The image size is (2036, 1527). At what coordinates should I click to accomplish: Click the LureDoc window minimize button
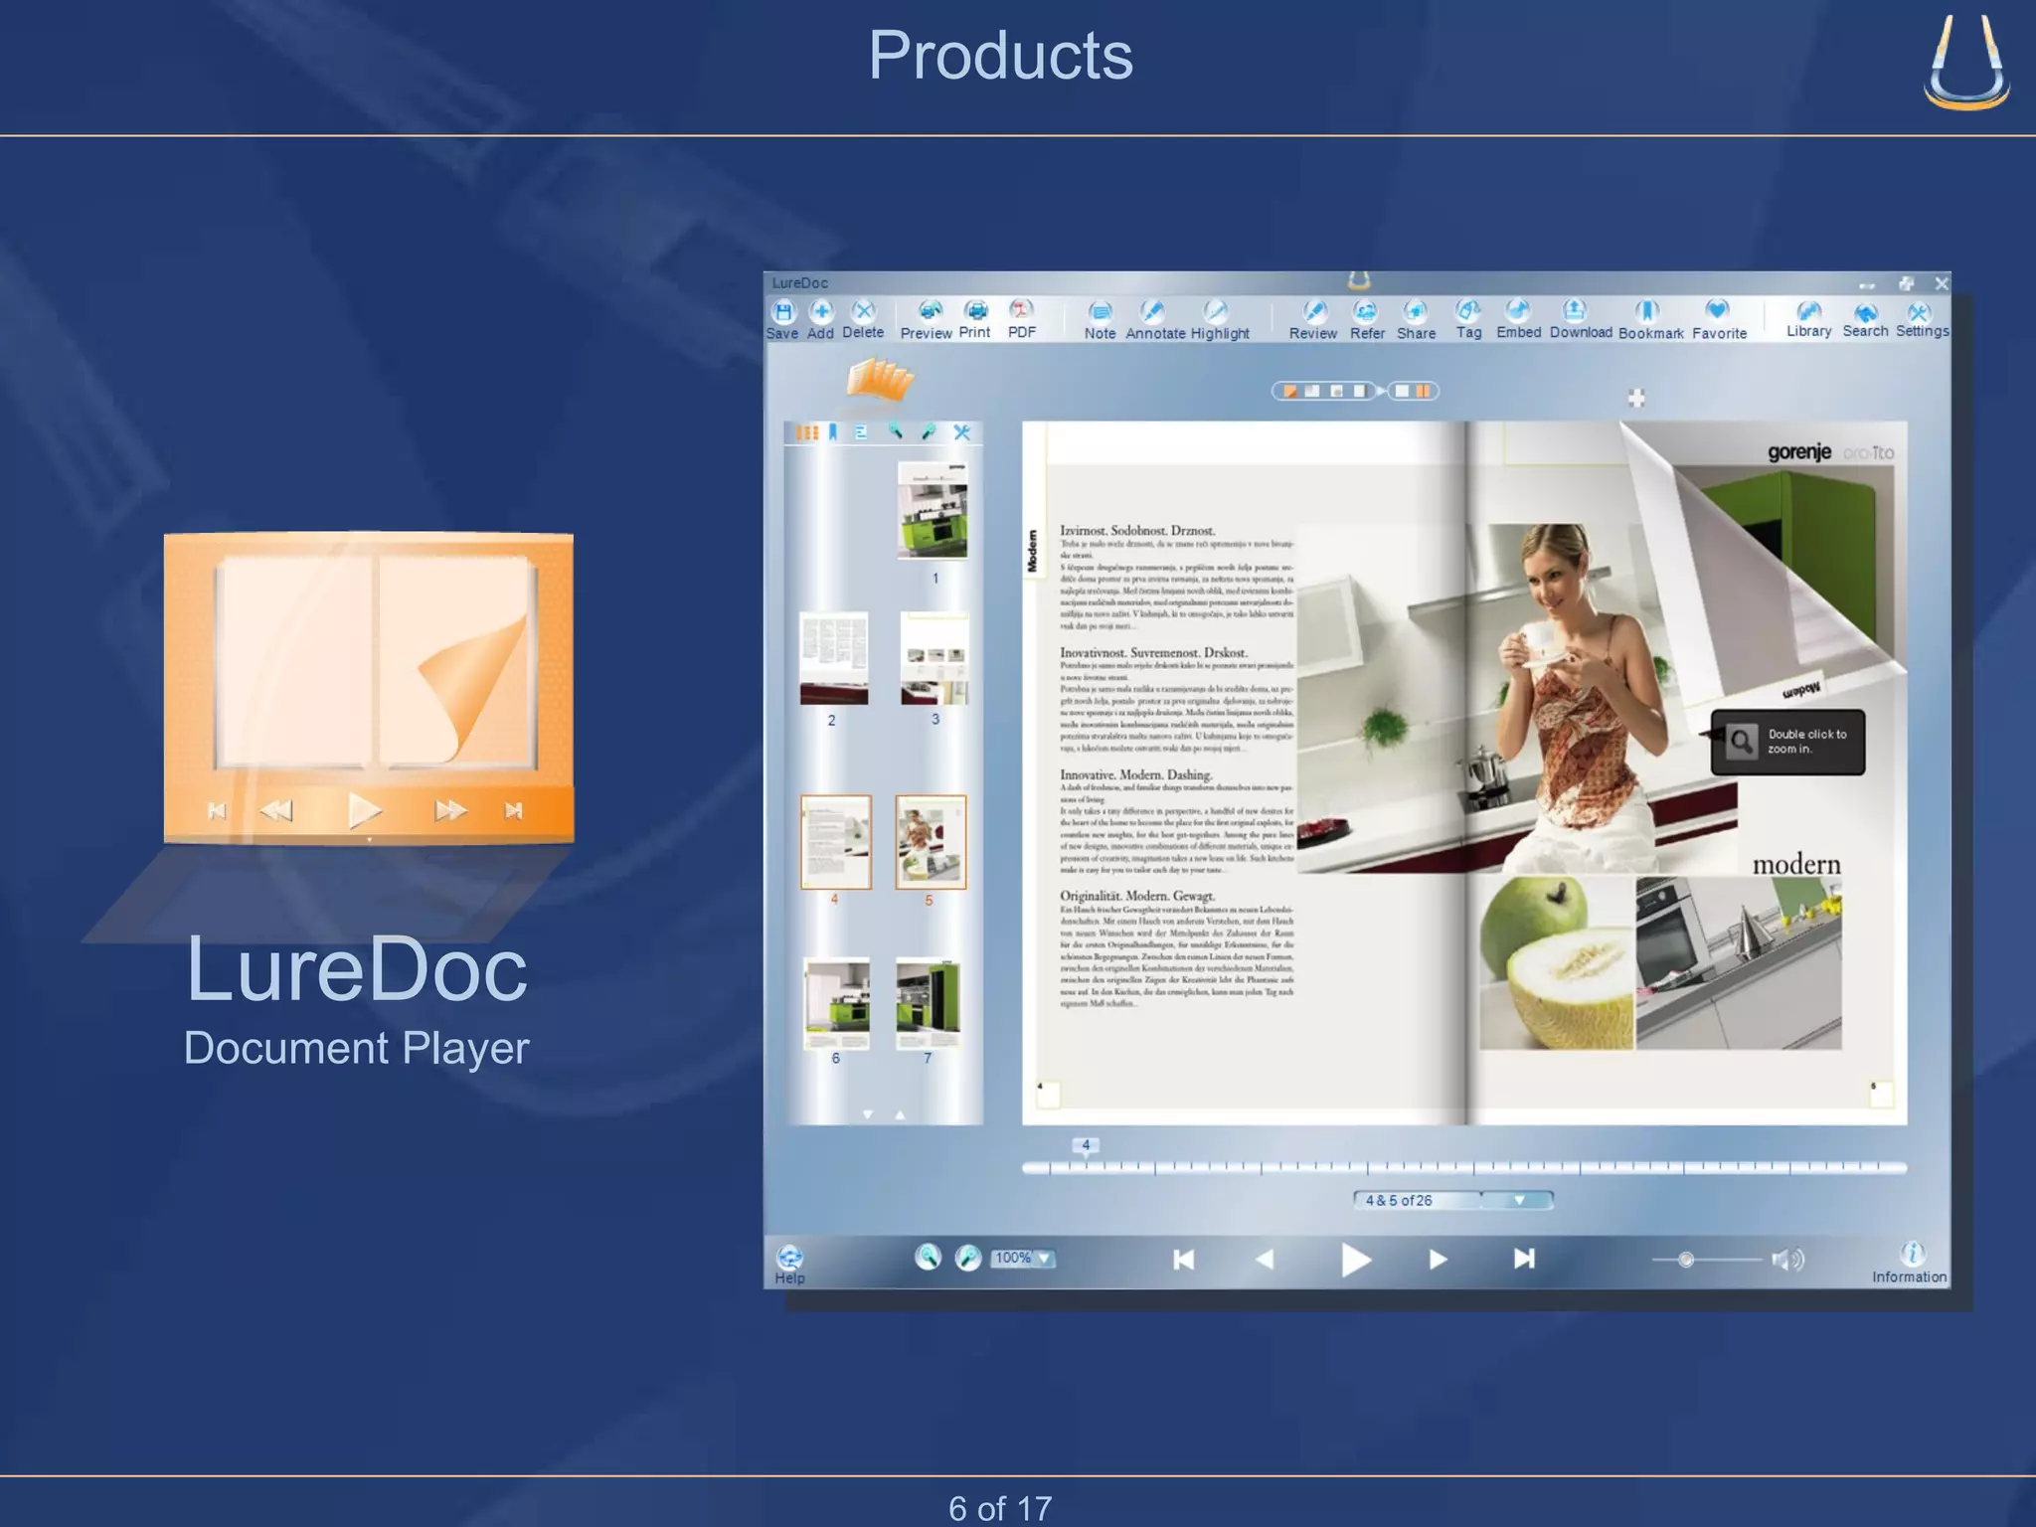click(x=1867, y=284)
